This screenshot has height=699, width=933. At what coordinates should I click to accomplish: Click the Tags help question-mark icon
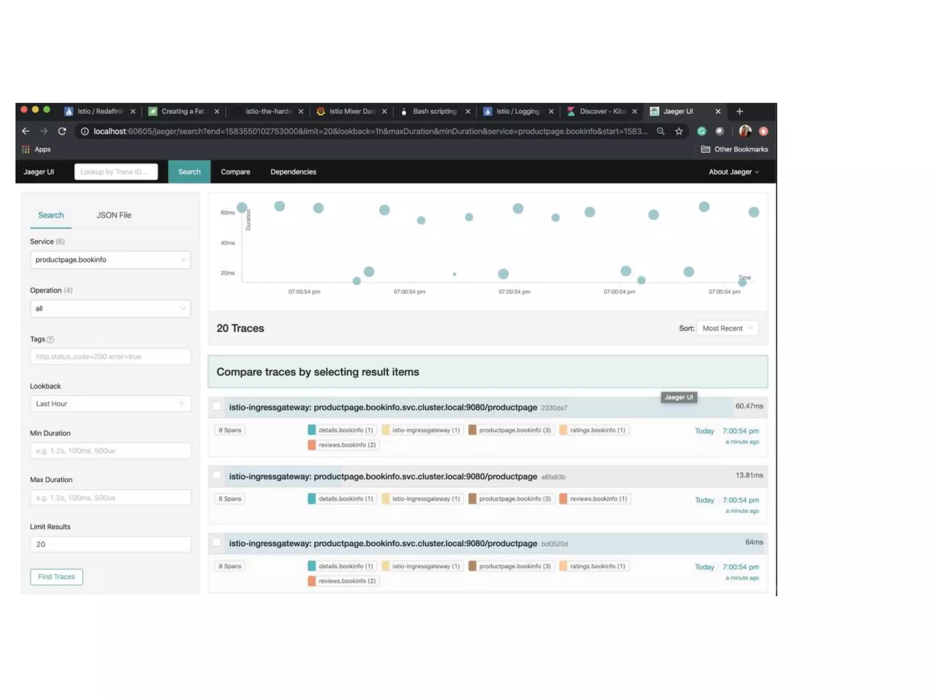[x=51, y=339]
